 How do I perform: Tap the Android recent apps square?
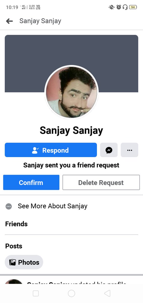tap(36, 293)
